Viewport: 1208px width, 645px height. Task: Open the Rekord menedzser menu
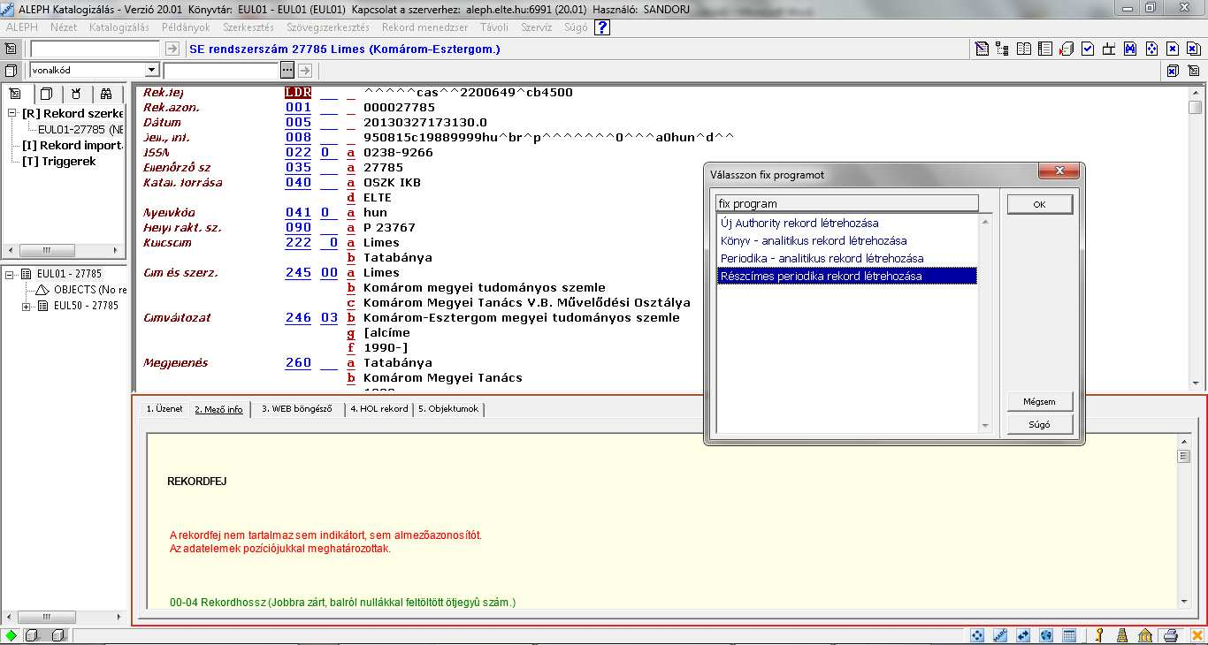(425, 27)
